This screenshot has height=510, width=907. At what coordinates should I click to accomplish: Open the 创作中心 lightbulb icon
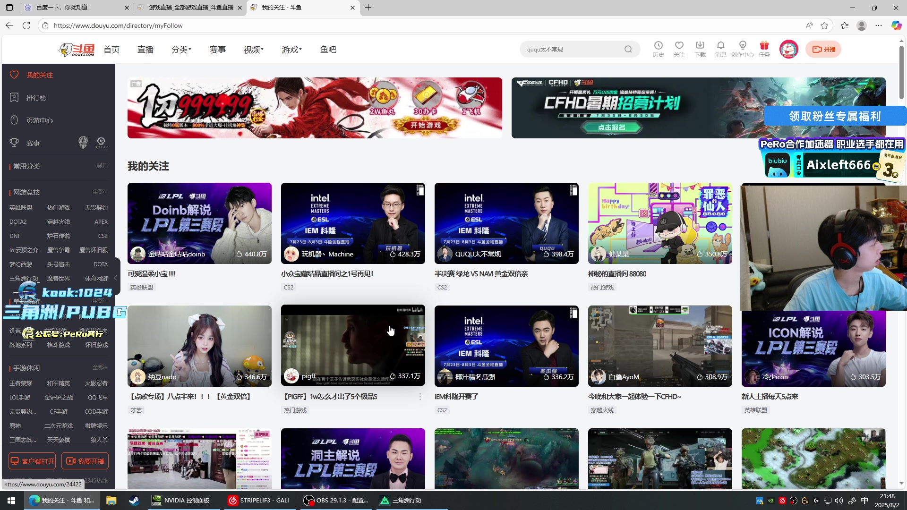[x=743, y=49]
